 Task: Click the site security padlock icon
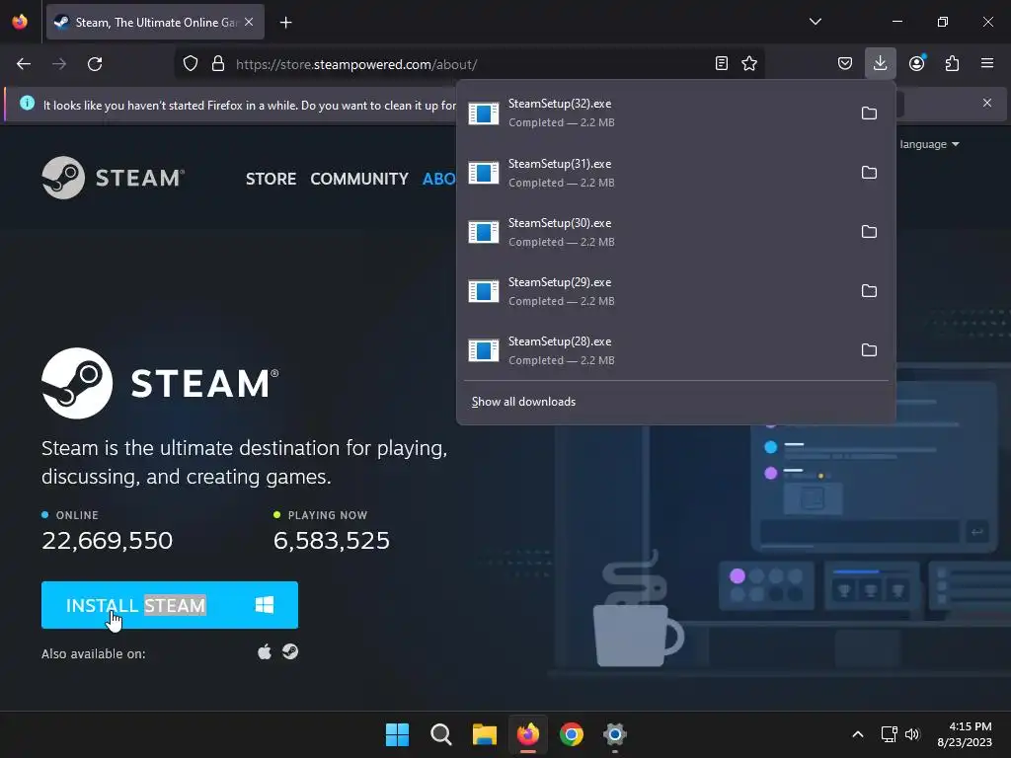tap(218, 64)
